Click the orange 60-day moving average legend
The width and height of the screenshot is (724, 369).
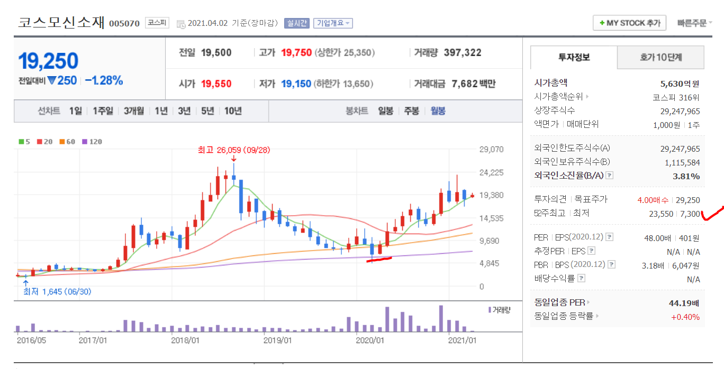click(x=67, y=142)
